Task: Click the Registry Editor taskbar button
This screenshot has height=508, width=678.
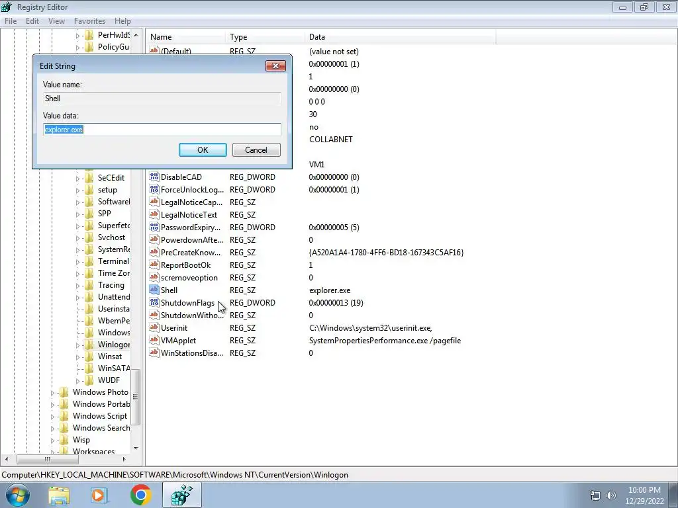Action: tap(181, 495)
